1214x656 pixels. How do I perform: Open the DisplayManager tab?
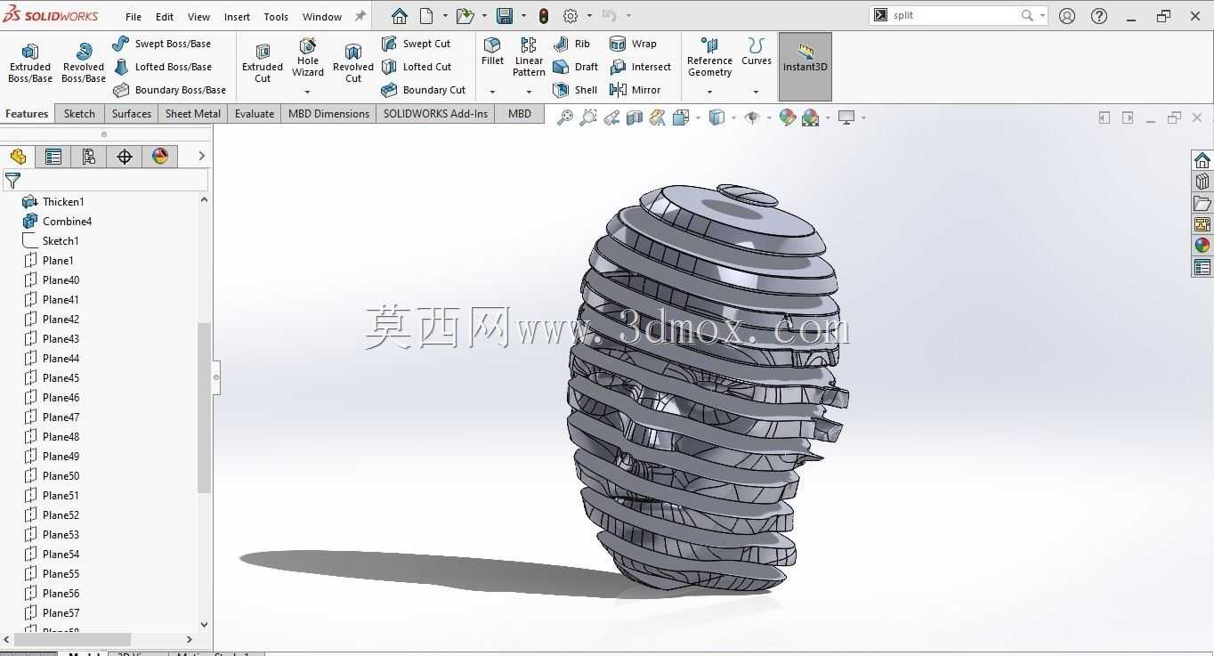[160, 157]
